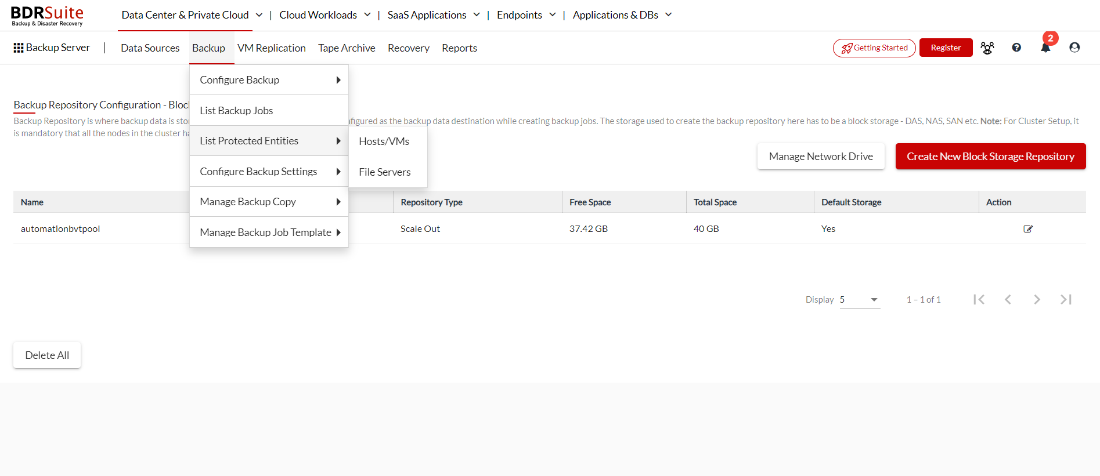The width and height of the screenshot is (1100, 476).
Task: Click the 40 GB total space value
Action: [x=706, y=229]
